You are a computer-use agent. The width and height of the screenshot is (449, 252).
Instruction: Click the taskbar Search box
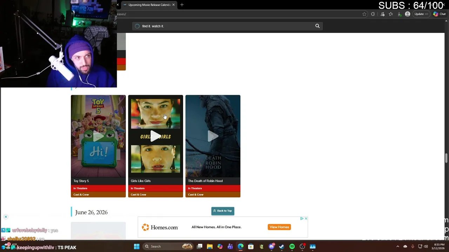click(168, 246)
